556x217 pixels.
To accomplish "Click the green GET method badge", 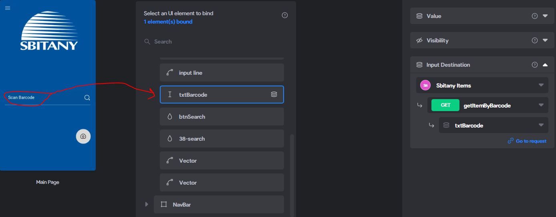I will point(445,105).
